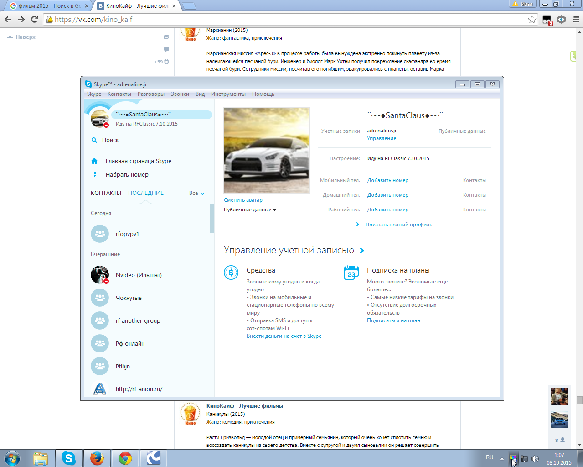Open the Помощь menu
The width and height of the screenshot is (583, 467).
[x=263, y=94]
